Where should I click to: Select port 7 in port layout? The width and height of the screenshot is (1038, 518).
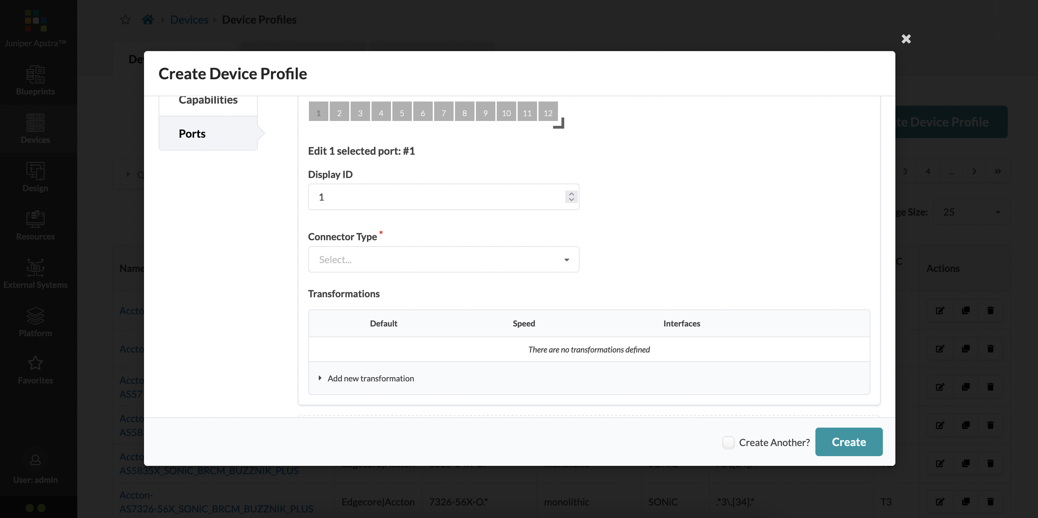pyautogui.click(x=444, y=112)
